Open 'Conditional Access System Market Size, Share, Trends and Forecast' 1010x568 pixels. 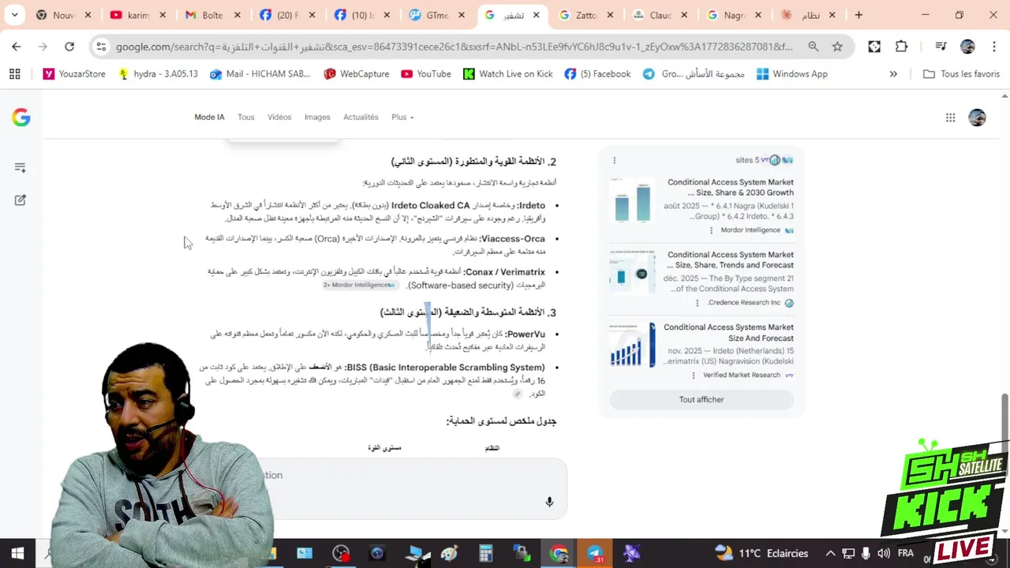pyautogui.click(x=730, y=260)
